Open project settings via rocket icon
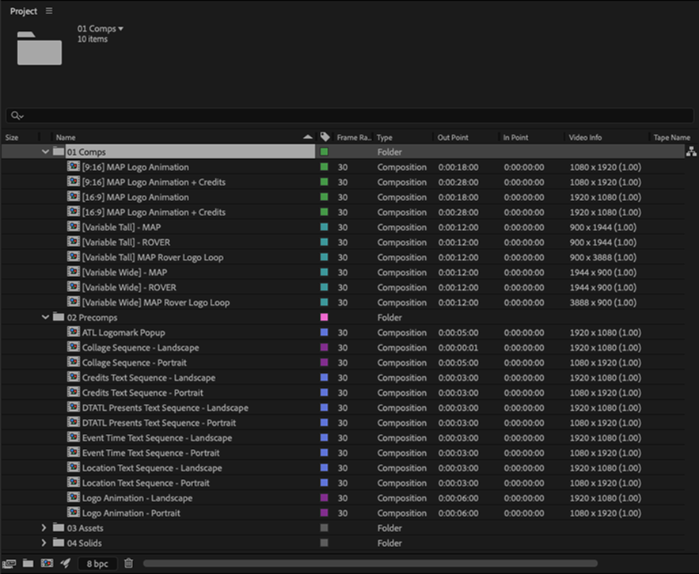Screen dimensions: 699x574 coord(66,564)
